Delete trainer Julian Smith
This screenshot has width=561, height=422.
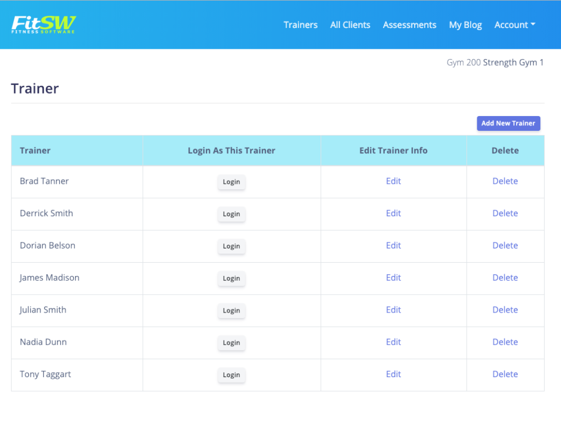(505, 309)
